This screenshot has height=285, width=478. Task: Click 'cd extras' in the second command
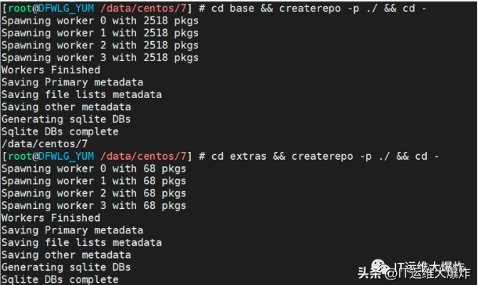237,156
